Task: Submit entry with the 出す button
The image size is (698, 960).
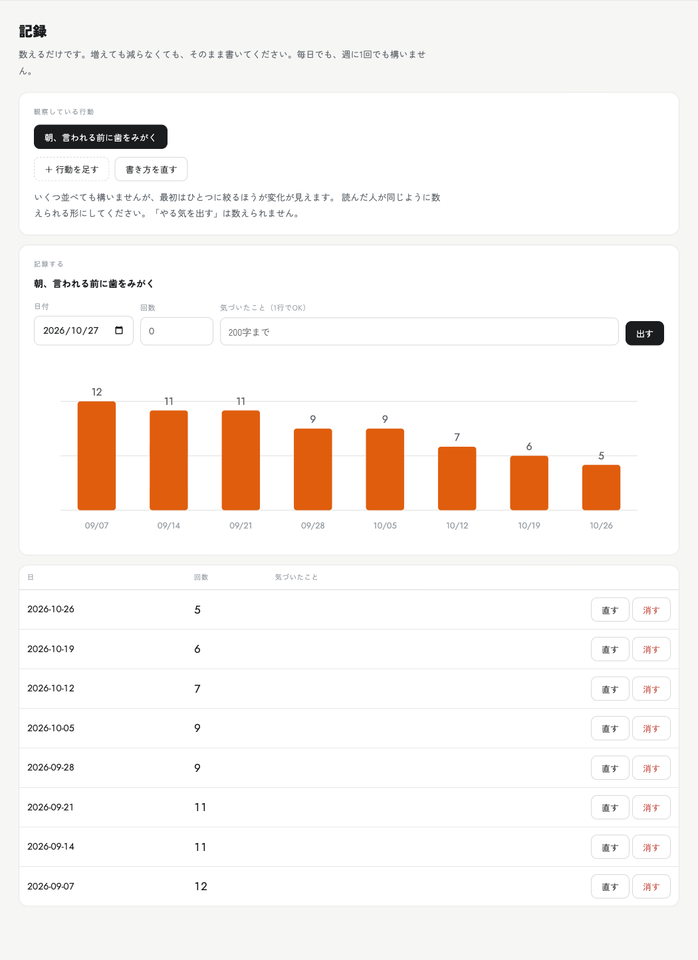Action: tap(645, 333)
